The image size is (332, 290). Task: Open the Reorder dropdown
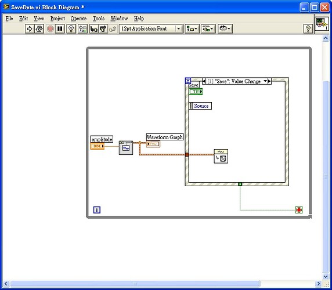225,29
